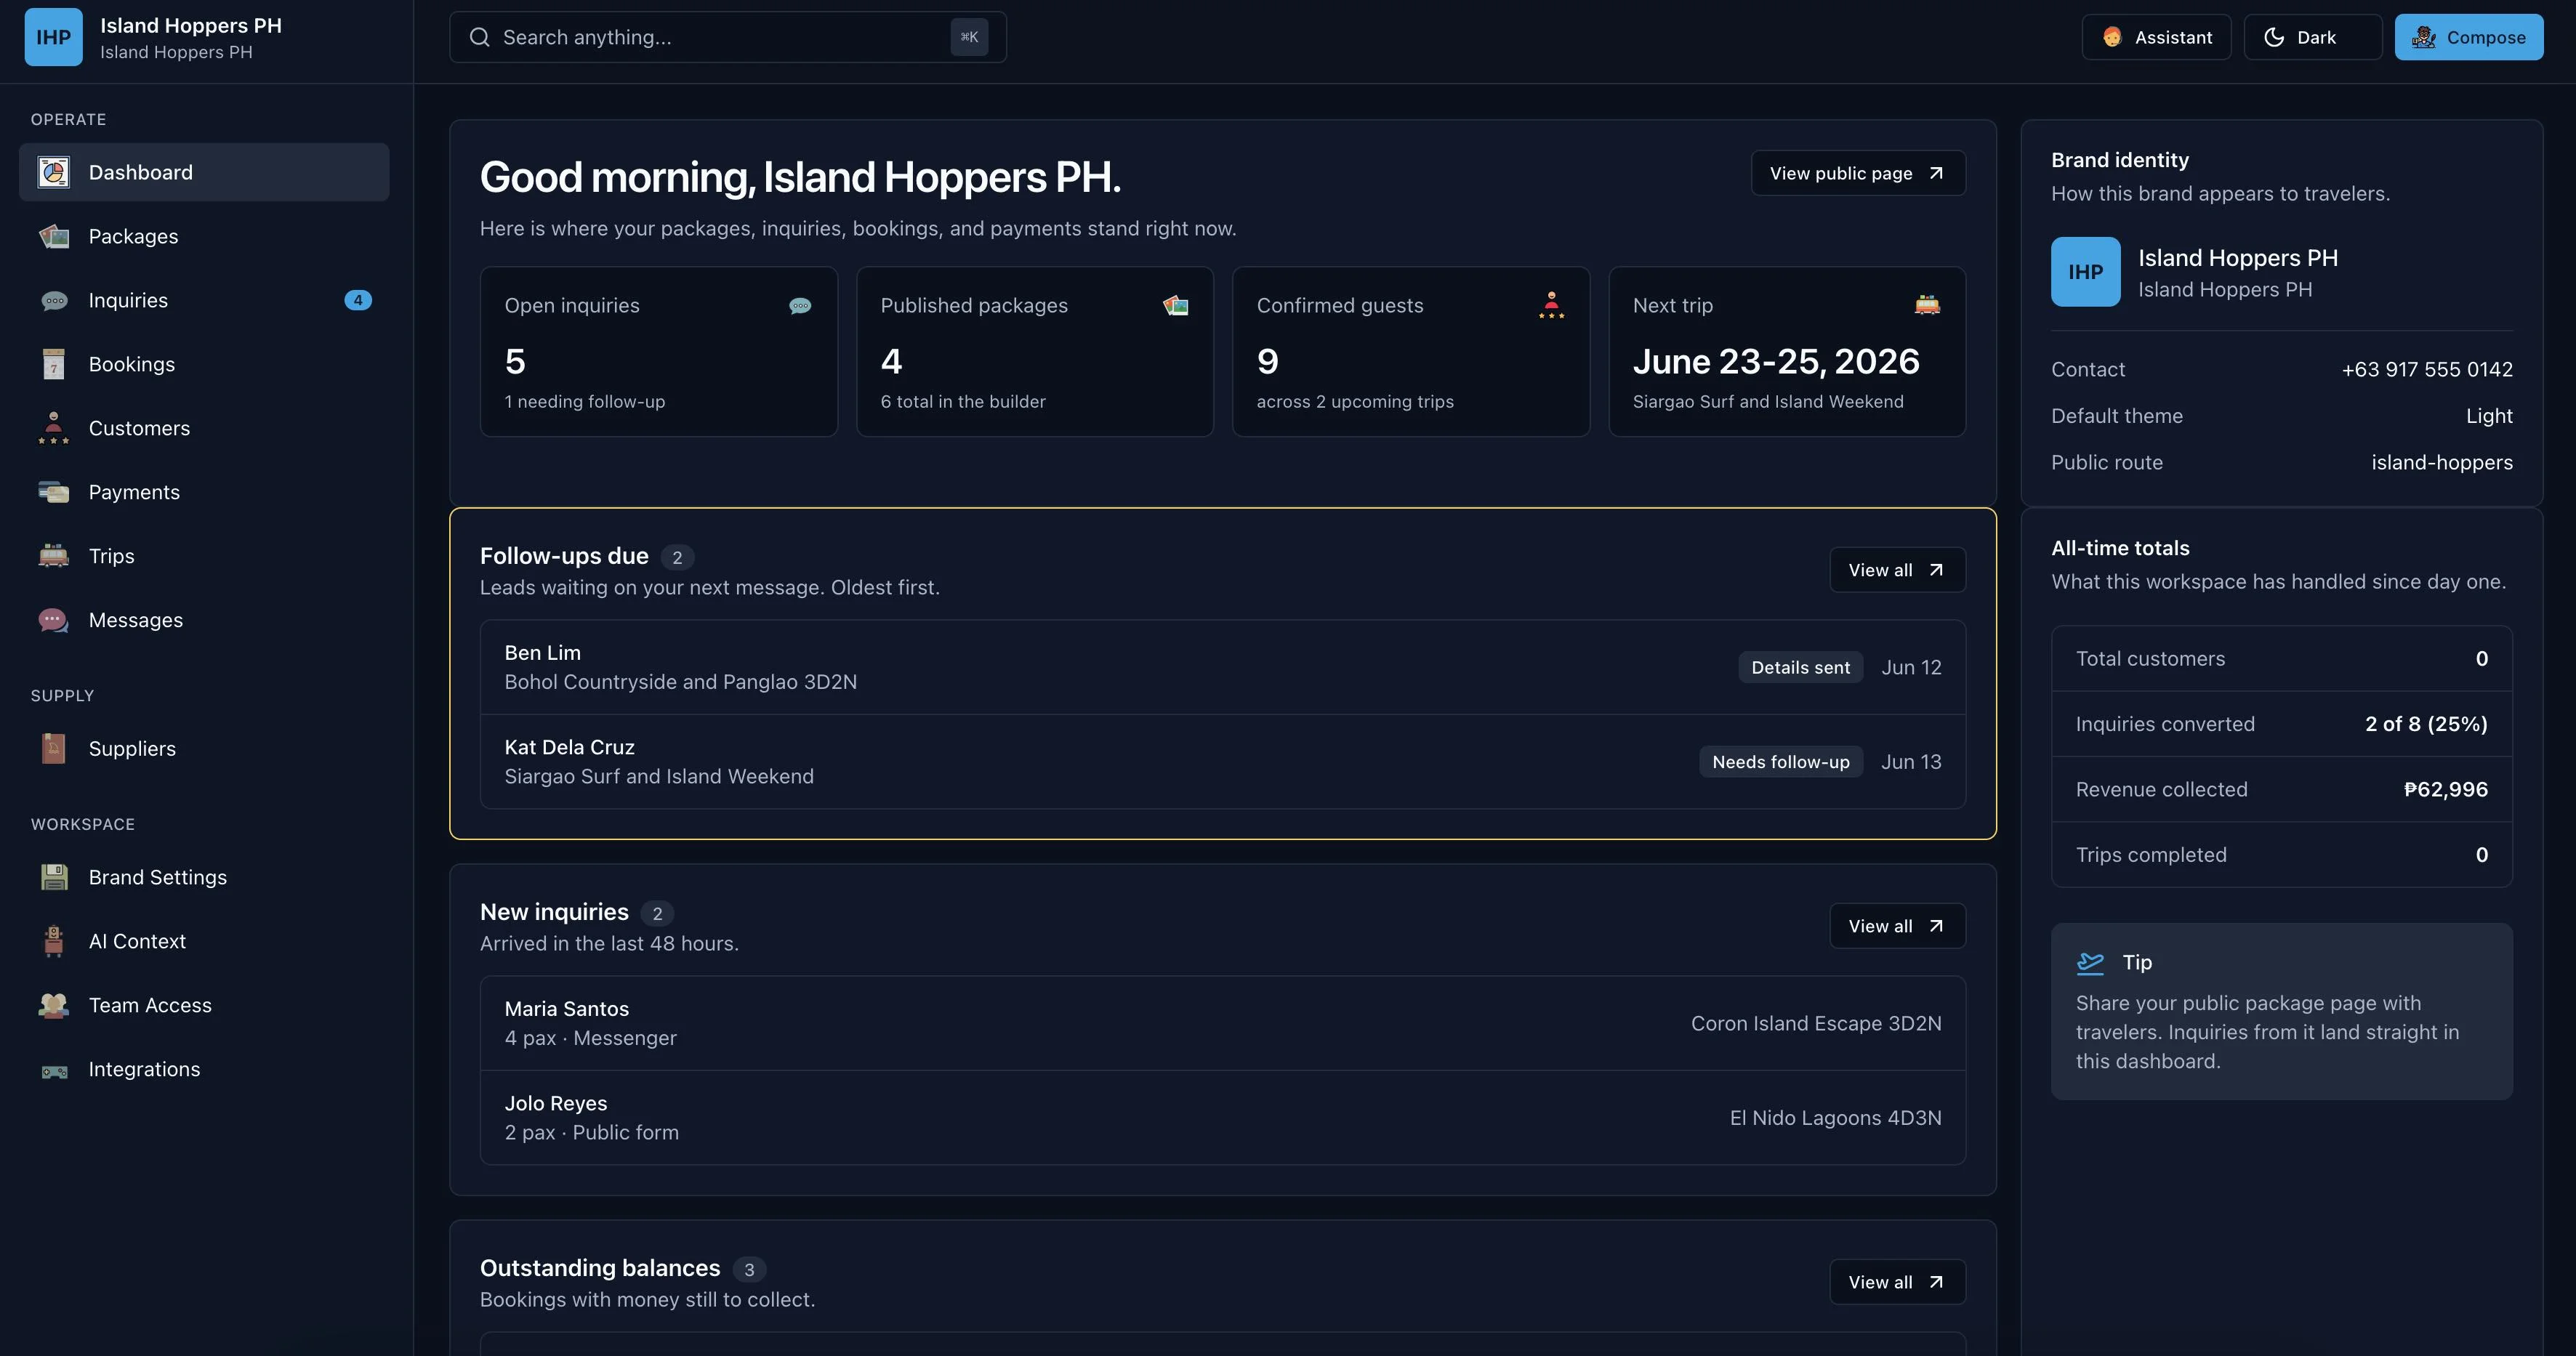The image size is (2576, 1356).
Task: Open Brand Settings
Action: coord(204,877)
